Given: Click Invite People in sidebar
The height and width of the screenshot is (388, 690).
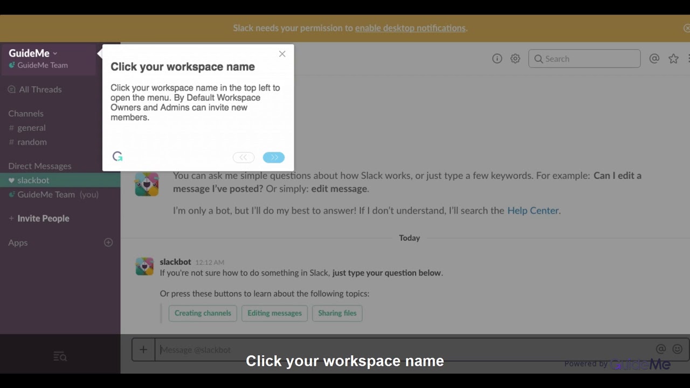Looking at the screenshot, I should (x=43, y=218).
